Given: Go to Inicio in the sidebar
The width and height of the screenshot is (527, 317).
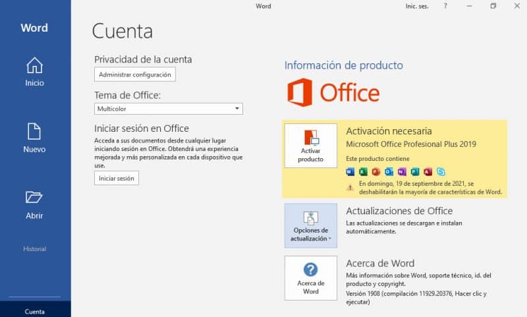Looking at the screenshot, I should [x=34, y=72].
